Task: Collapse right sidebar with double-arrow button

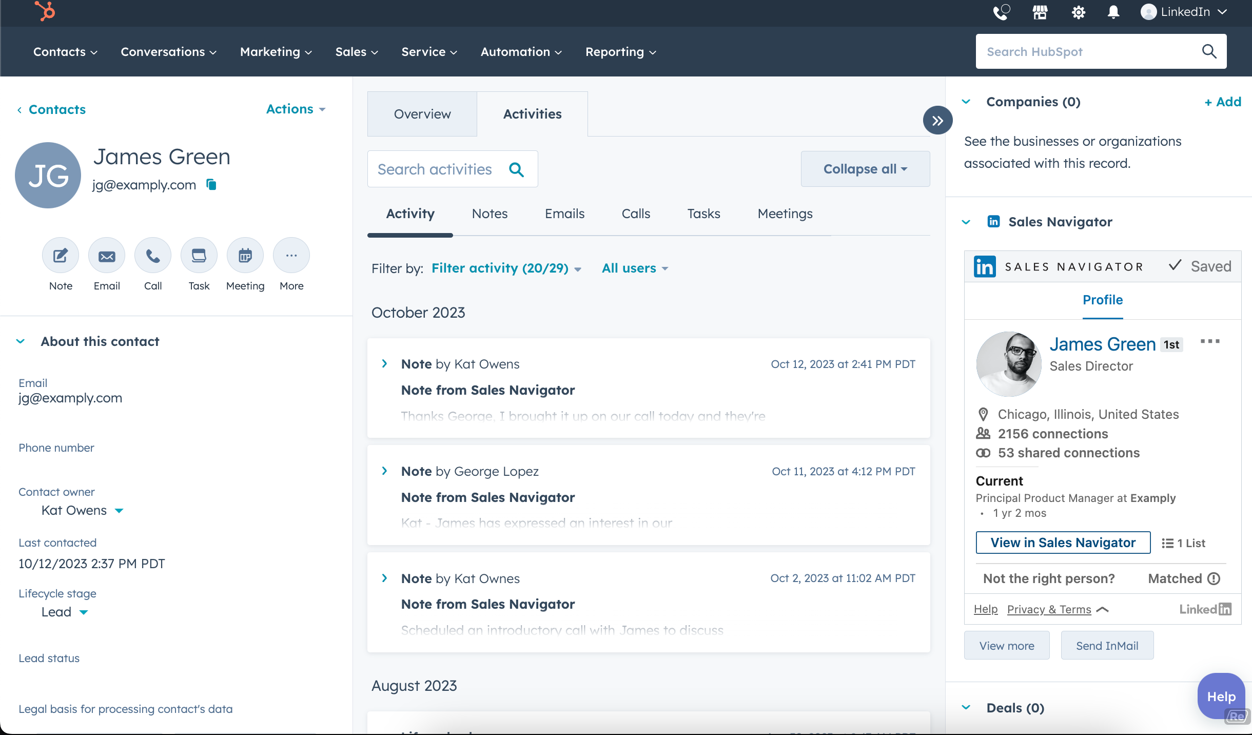Action: tap(937, 120)
